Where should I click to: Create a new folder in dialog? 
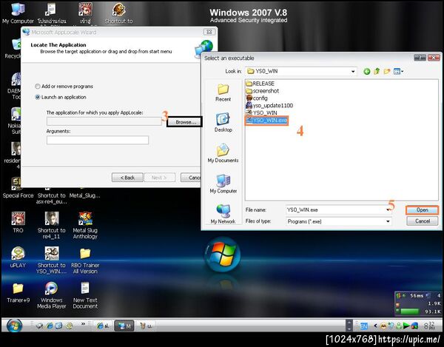tap(387, 71)
